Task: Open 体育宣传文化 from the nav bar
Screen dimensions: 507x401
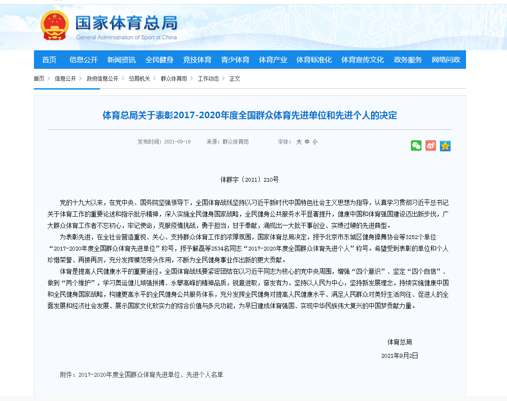Action: coord(362,60)
